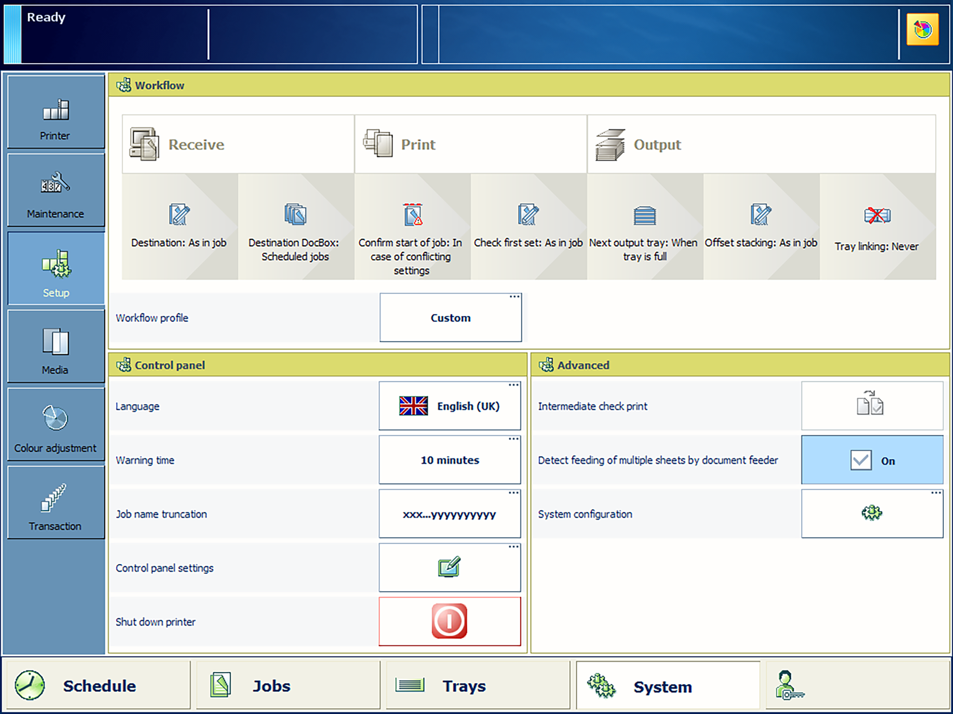Switch to the Schedule tab
Image resolution: width=953 pixels, height=714 pixels.
click(x=98, y=686)
